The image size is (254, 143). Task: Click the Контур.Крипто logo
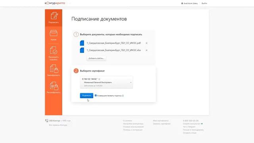(55, 3)
